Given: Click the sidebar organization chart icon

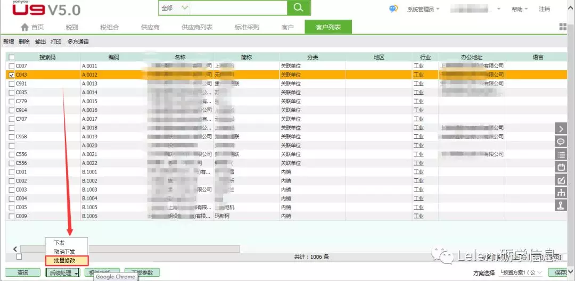Looking at the screenshot, I should click(561, 193).
